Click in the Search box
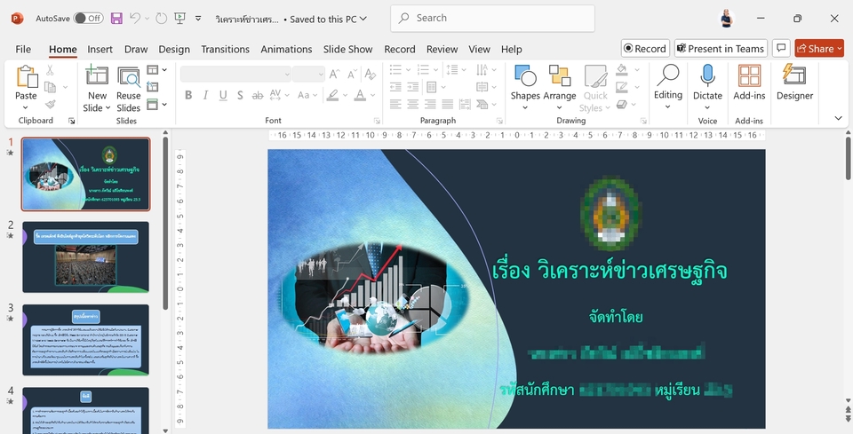Screen dimensions: 853x434 pos(492,18)
